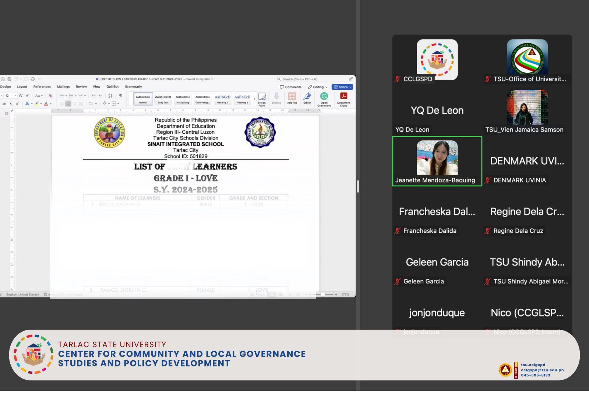Toggle strikethrough formatting
The width and height of the screenshot is (589, 397).
click(4, 104)
